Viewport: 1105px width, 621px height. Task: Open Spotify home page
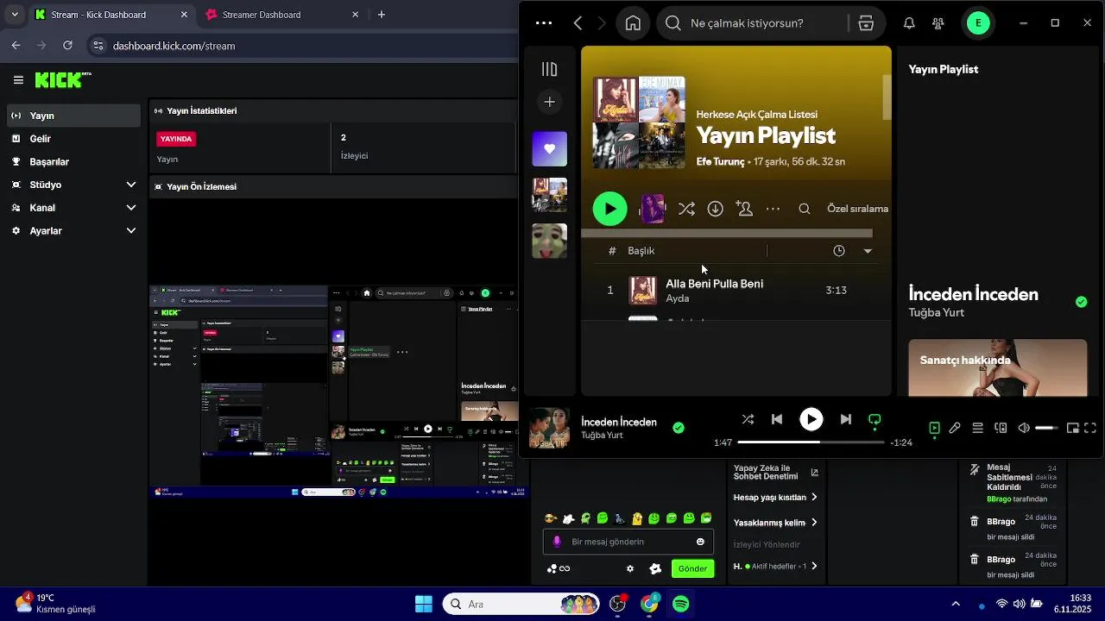pyautogui.click(x=633, y=23)
